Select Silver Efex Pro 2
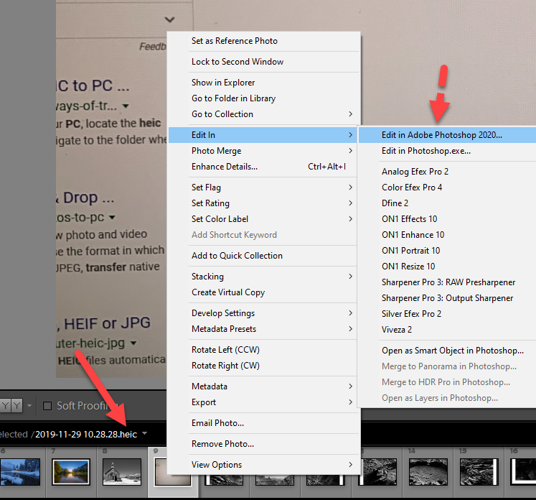The image size is (536, 500). pyautogui.click(x=447, y=313)
